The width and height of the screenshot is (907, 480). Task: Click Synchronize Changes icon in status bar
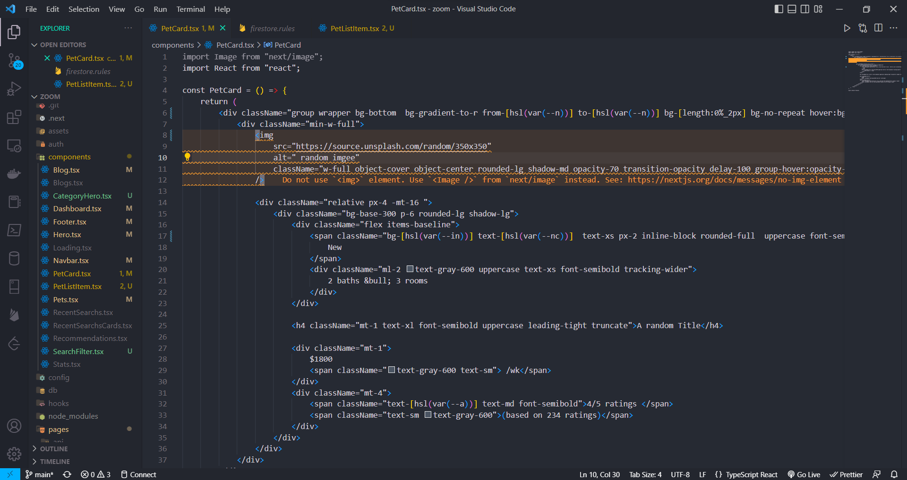[67, 474]
